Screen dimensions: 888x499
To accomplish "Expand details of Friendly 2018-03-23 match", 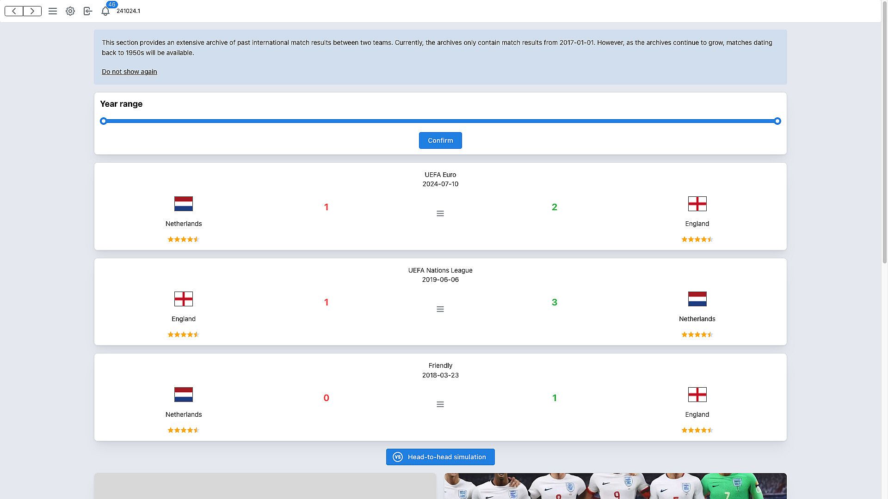I will 440,404.
